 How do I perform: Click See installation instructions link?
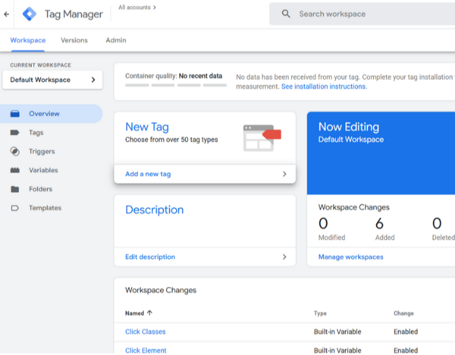click(324, 86)
